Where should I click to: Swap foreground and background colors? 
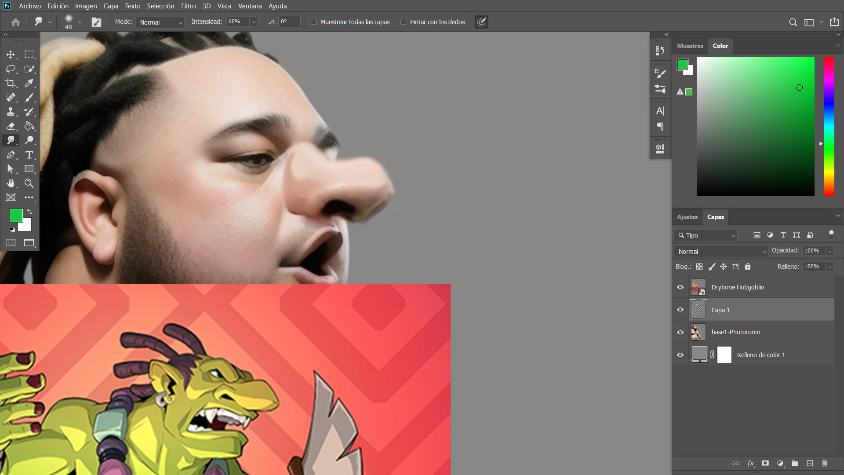coord(30,212)
